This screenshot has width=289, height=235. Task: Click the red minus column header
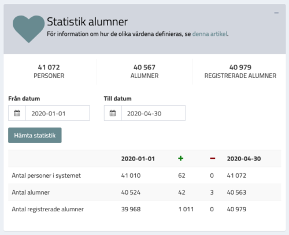(x=213, y=158)
